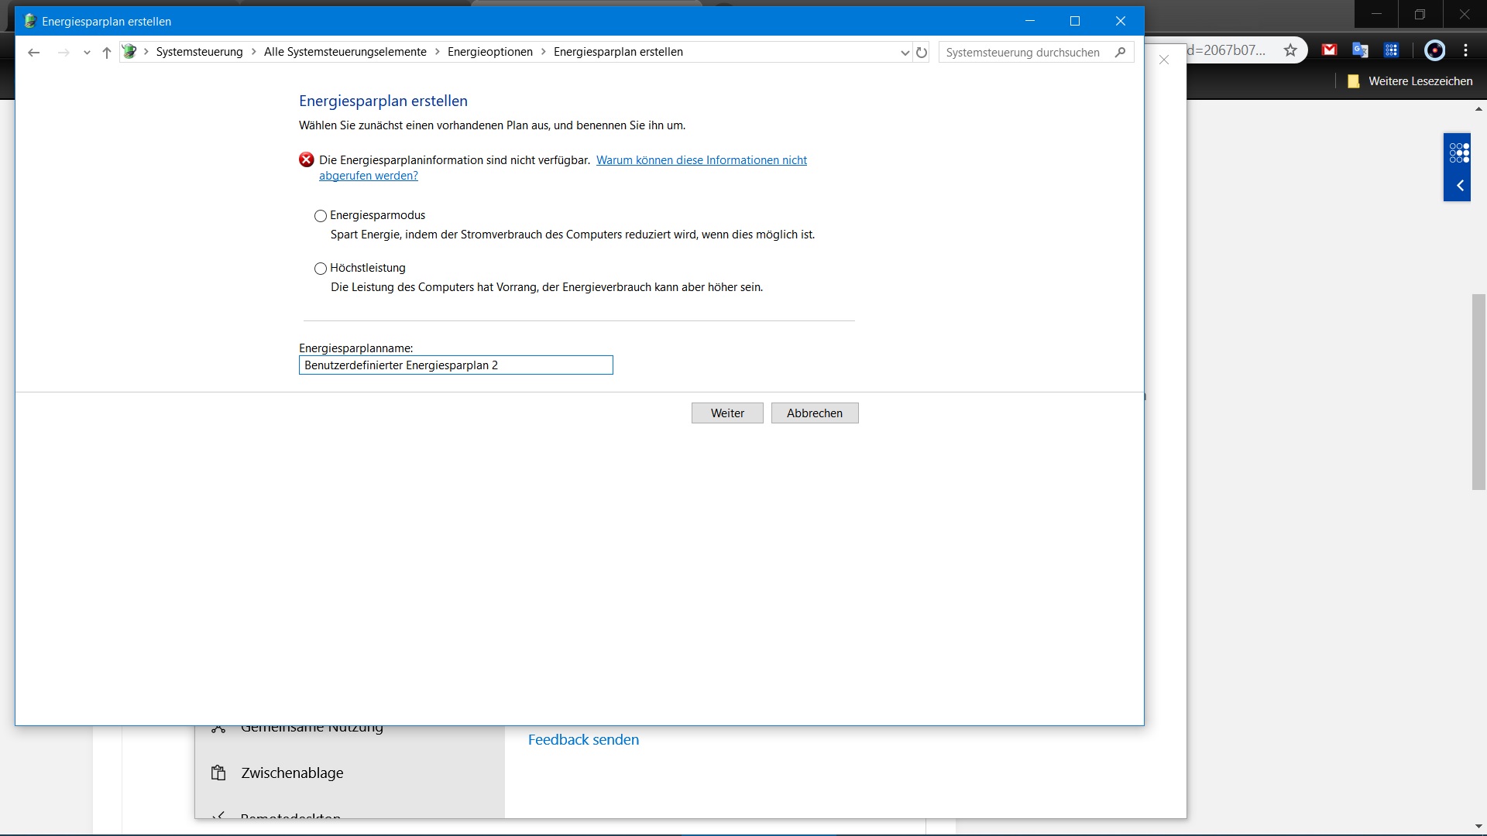Open the recent locations dropdown arrow
Image resolution: width=1487 pixels, height=836 pixels.
pyautogui.click(x=87, y=53)
